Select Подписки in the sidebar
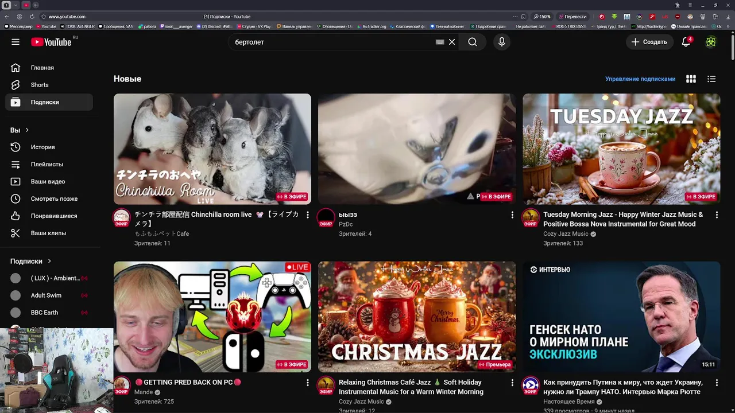 [49, 102]
